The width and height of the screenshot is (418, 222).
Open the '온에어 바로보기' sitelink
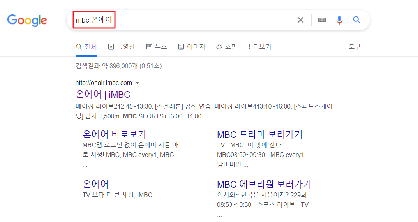[114, 134]
